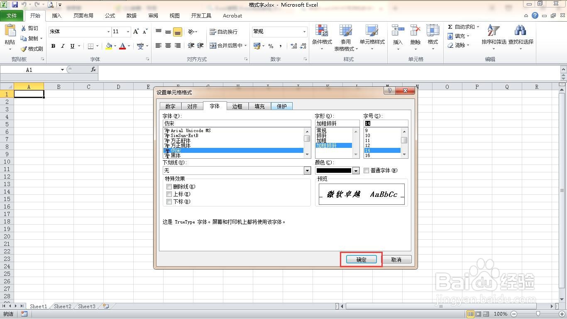Switch to the Alignment (对齐) dialog tab
The width and height of the screenshot is (567, 319).
pyautogui.click(x=192, y=106)
